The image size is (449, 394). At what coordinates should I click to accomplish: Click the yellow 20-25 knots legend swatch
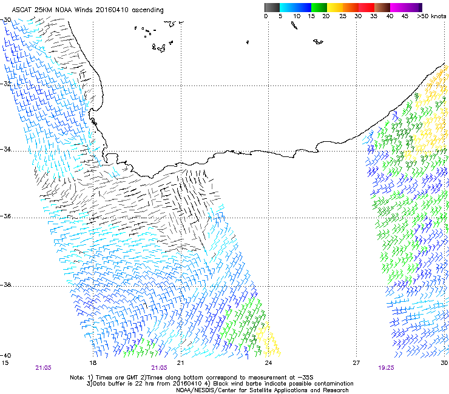click(335, 7)
